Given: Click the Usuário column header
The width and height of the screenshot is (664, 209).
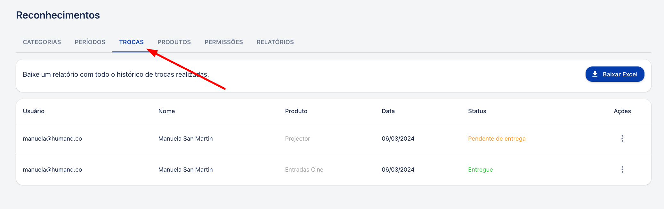Looking at the screenshot, I should coord(34,111).
